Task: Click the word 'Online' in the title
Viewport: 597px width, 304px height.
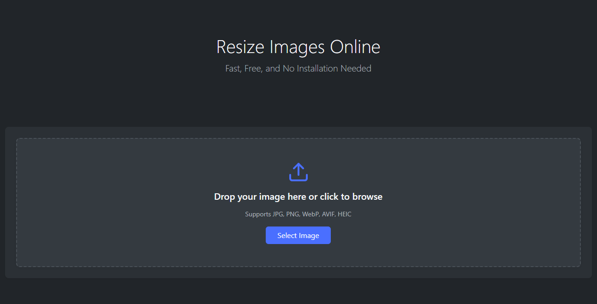Action: [355, 47]
